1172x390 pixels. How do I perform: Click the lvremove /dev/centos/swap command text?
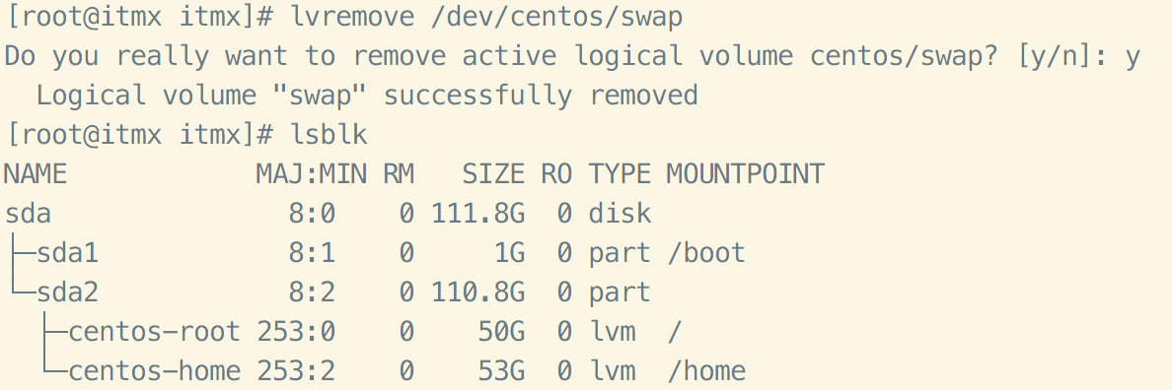(486, 17)
